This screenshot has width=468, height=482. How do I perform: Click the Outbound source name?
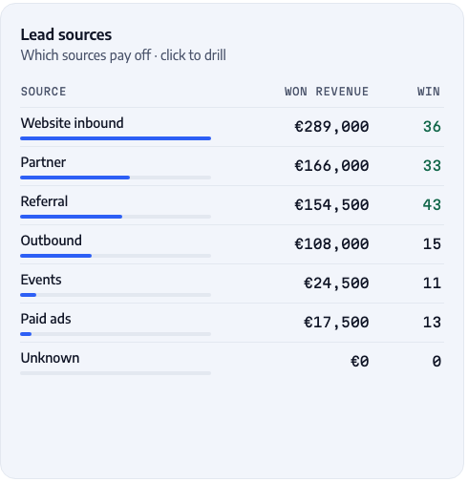click(52, 241)
